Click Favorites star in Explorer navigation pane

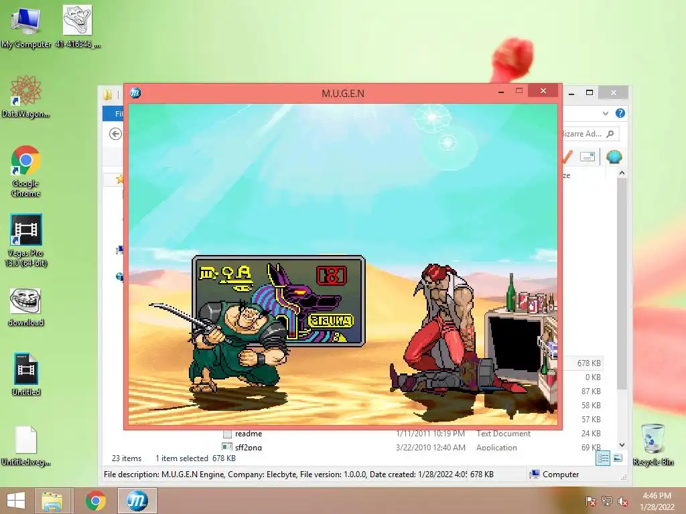pos(119,179)
